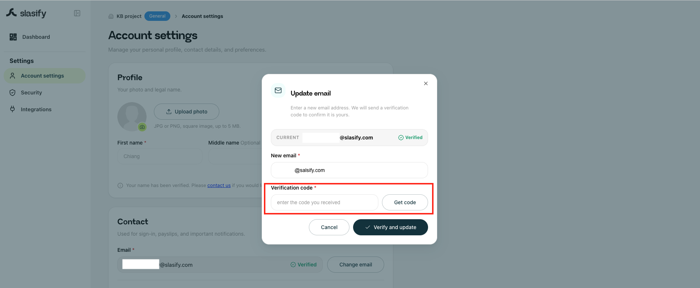The image size is (700, 288).
Task: Click the KB project breadcrumb
Action: pyautogui.click(x=129, y=16)
